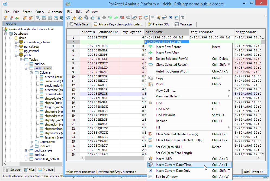270x181 pixels.
Task: Expand the information_schema node
Action: pos(16,42)
